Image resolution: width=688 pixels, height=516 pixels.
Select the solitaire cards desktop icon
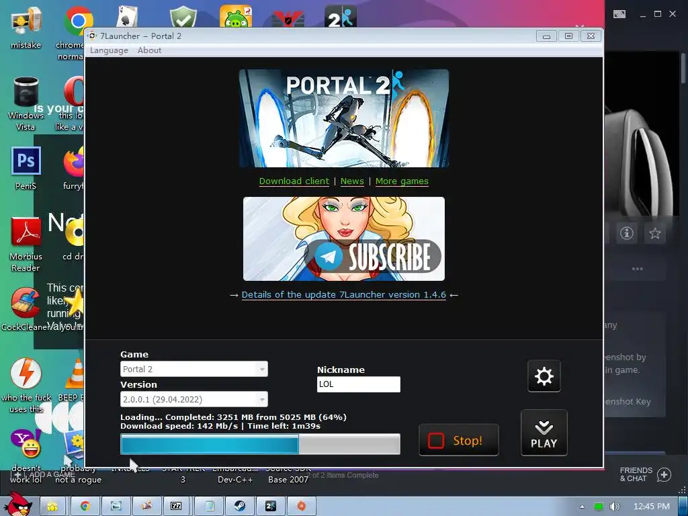click(x=127, y=17)
